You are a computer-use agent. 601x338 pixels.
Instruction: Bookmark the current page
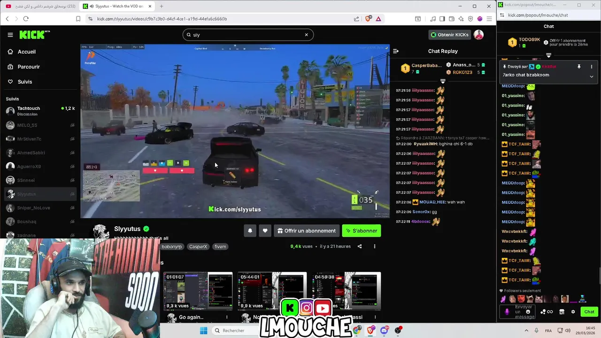pyautogui.click(x=78, y=19)
